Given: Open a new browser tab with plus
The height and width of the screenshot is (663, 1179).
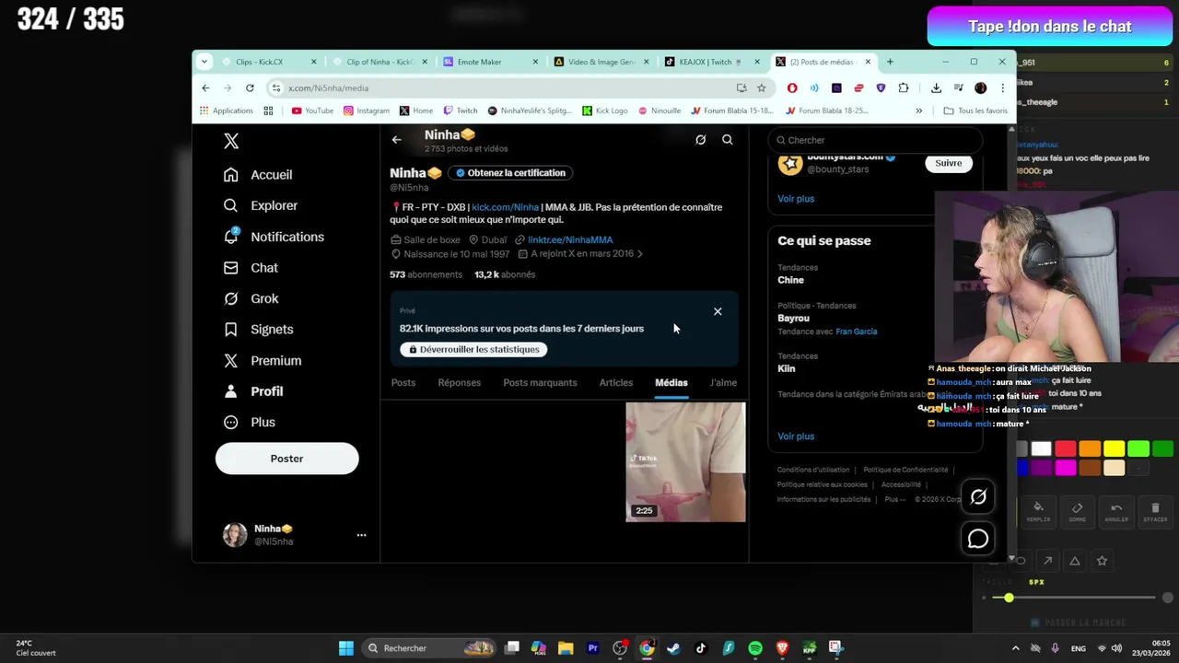Looking at the screenshot, I should tap(890, 62).
